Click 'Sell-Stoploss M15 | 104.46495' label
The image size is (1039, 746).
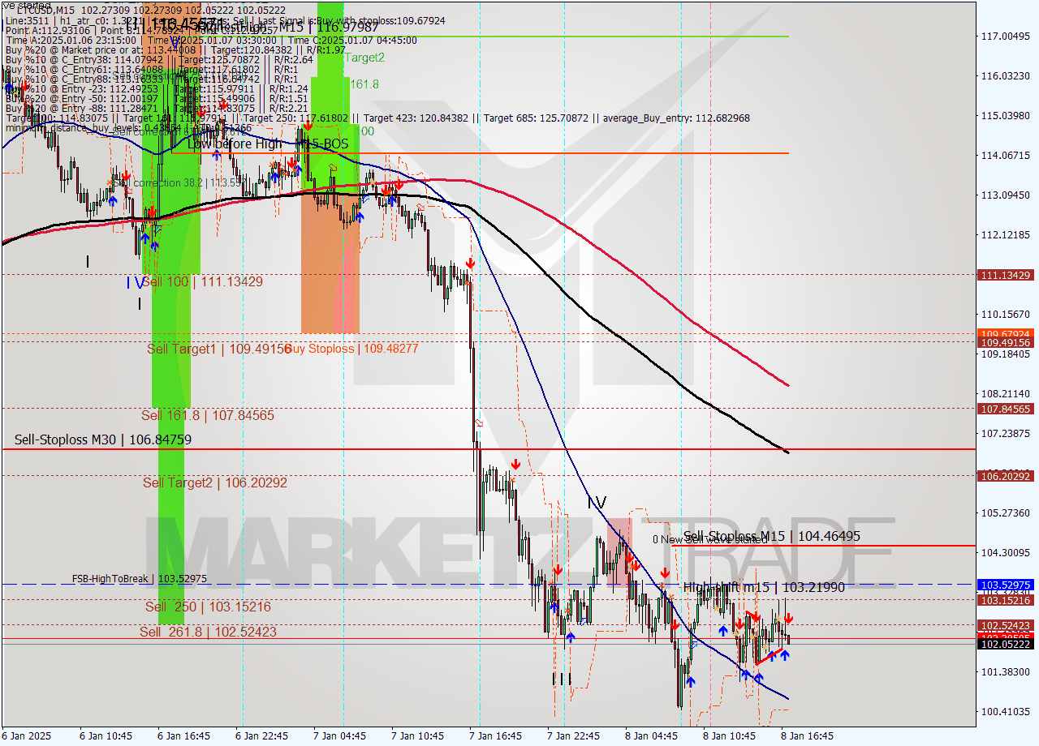click(772, 536)
